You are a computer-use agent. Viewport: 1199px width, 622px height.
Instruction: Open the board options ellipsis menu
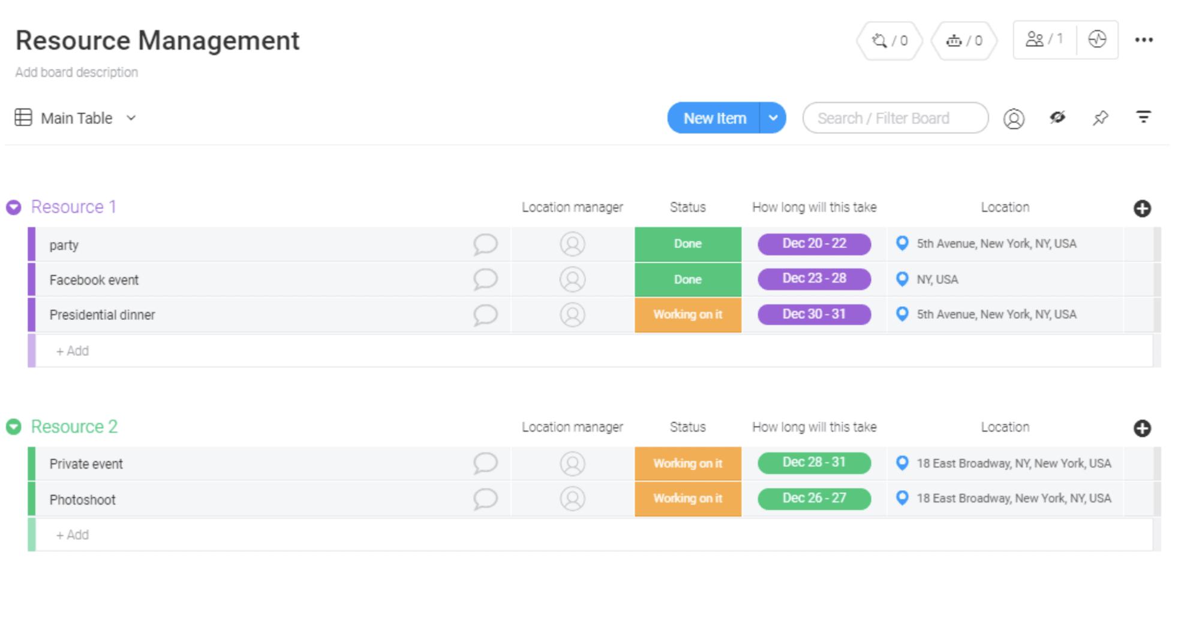[x=1144, y=40]
